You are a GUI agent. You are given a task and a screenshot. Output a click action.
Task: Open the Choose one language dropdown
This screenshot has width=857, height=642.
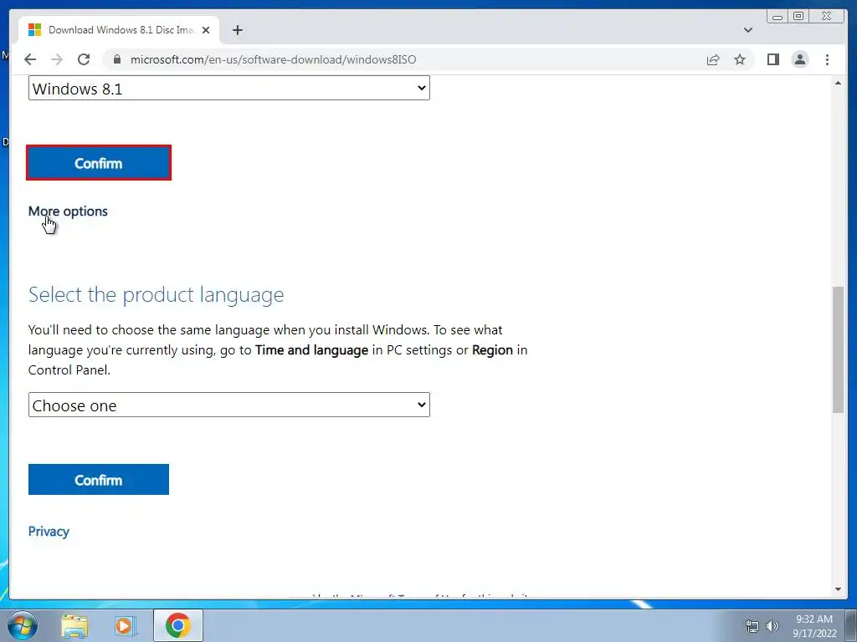click(229, 405)
